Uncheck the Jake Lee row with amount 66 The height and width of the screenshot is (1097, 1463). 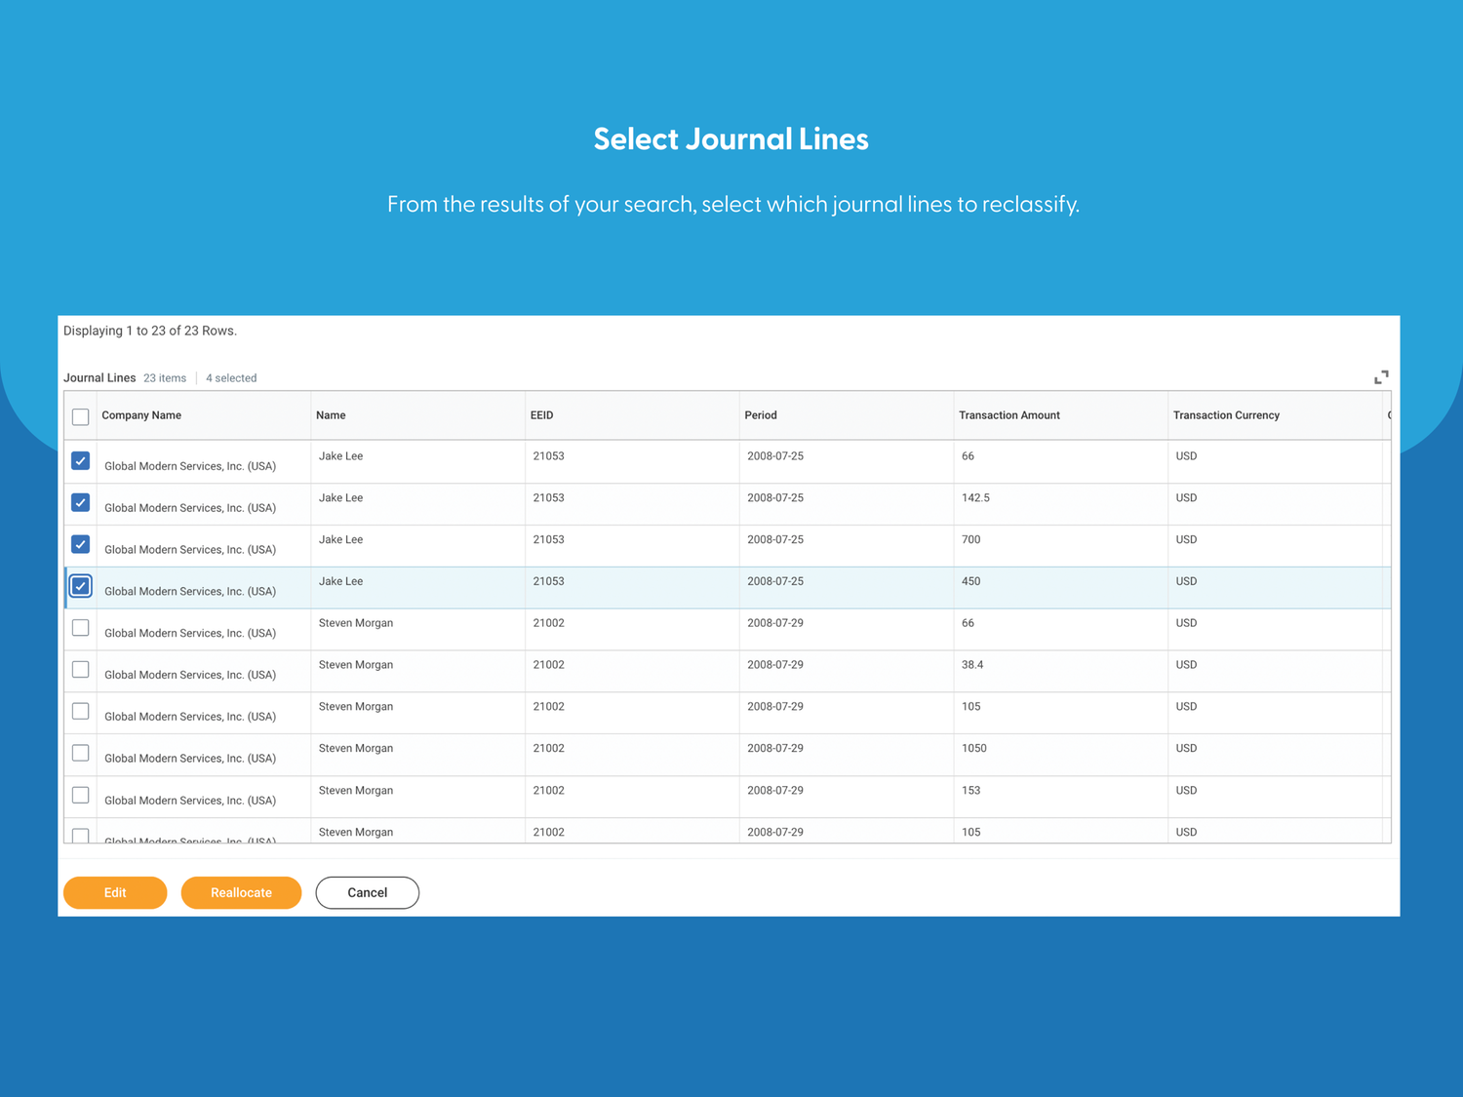[x=80, y=460]
